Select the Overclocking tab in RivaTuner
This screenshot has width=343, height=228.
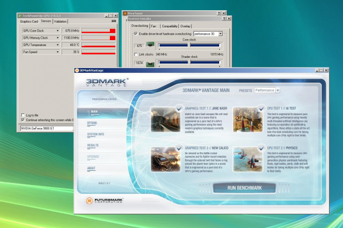pyautogui.click(x=139, y=26)
